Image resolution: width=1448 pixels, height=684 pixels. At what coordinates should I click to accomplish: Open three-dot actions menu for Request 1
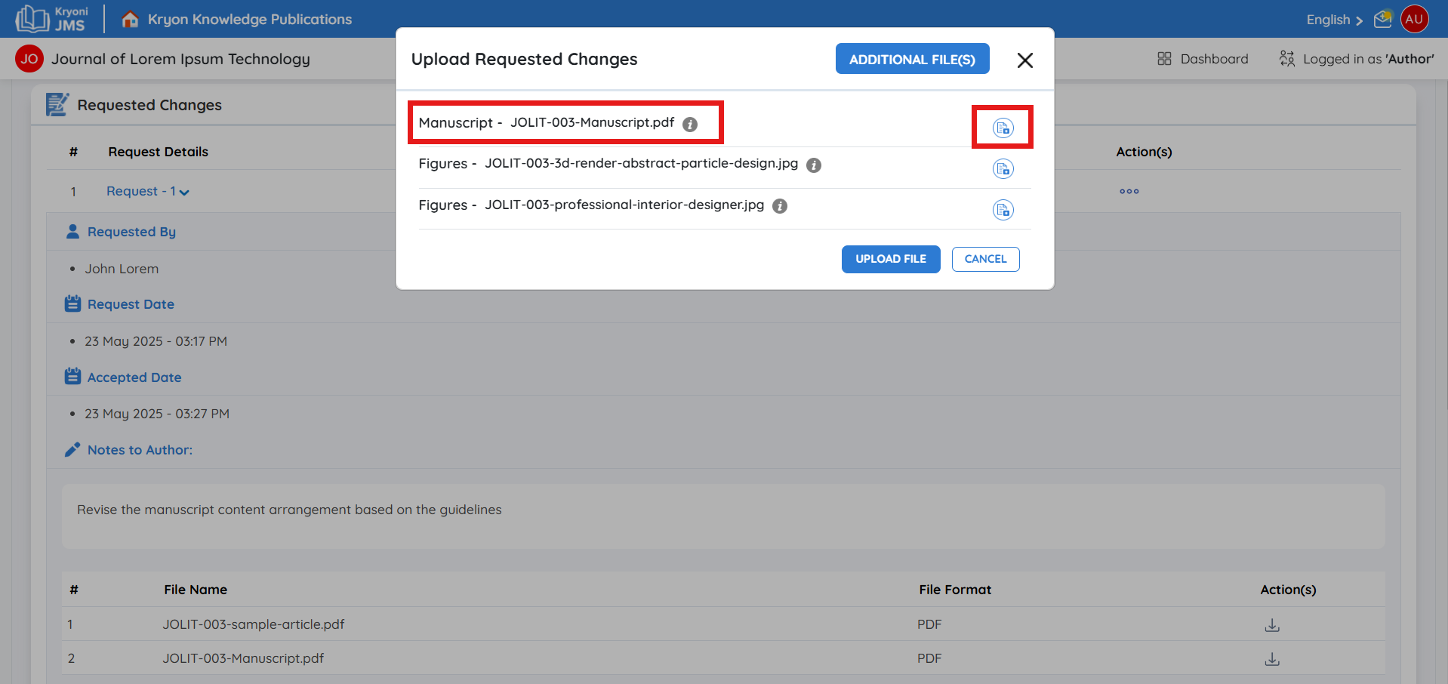point(1129,192)
